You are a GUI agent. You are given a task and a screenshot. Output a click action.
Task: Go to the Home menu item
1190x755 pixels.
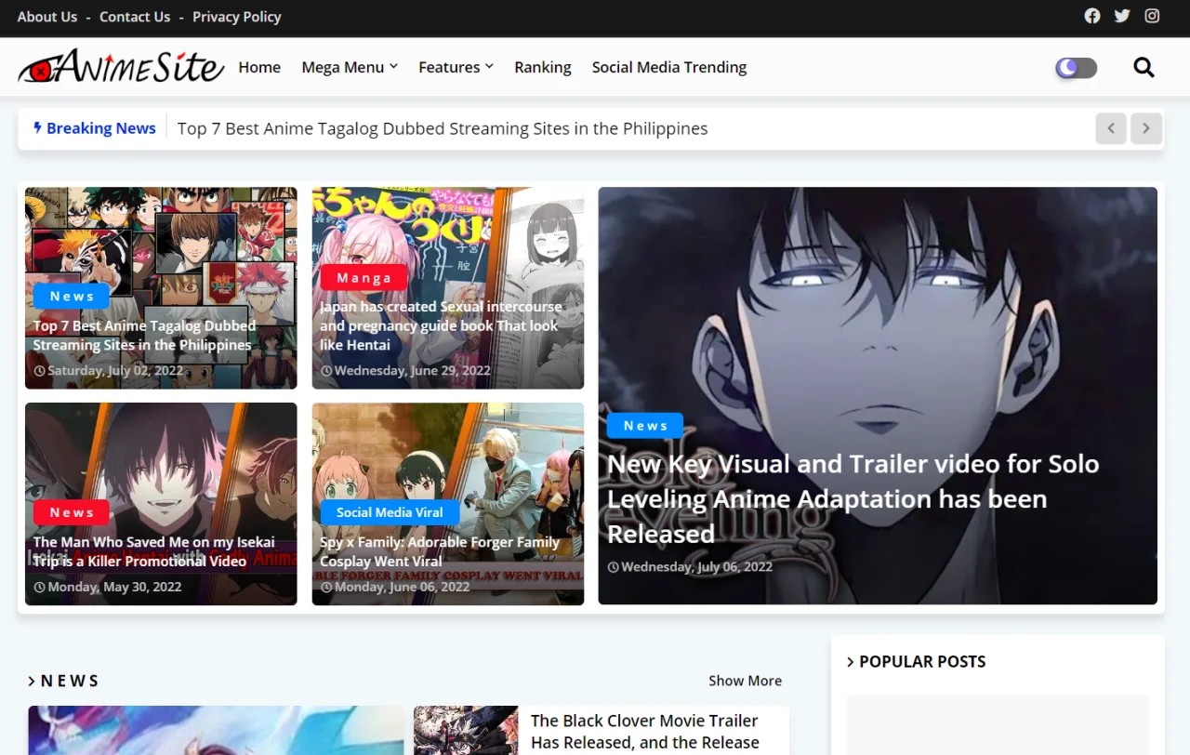259,67
